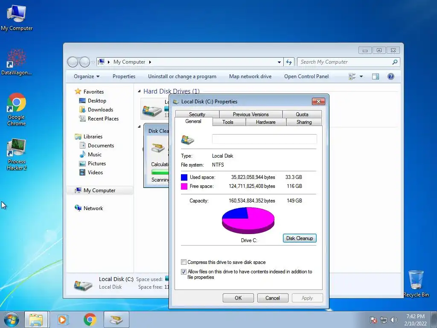Screen dimensions: 437x328
Task: Open the Recycle Bin on desktop
Action: point(416,283)
